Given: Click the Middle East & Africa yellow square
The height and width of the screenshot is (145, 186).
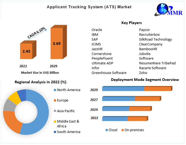Looking at the screenshot, I should coord(55,122).
